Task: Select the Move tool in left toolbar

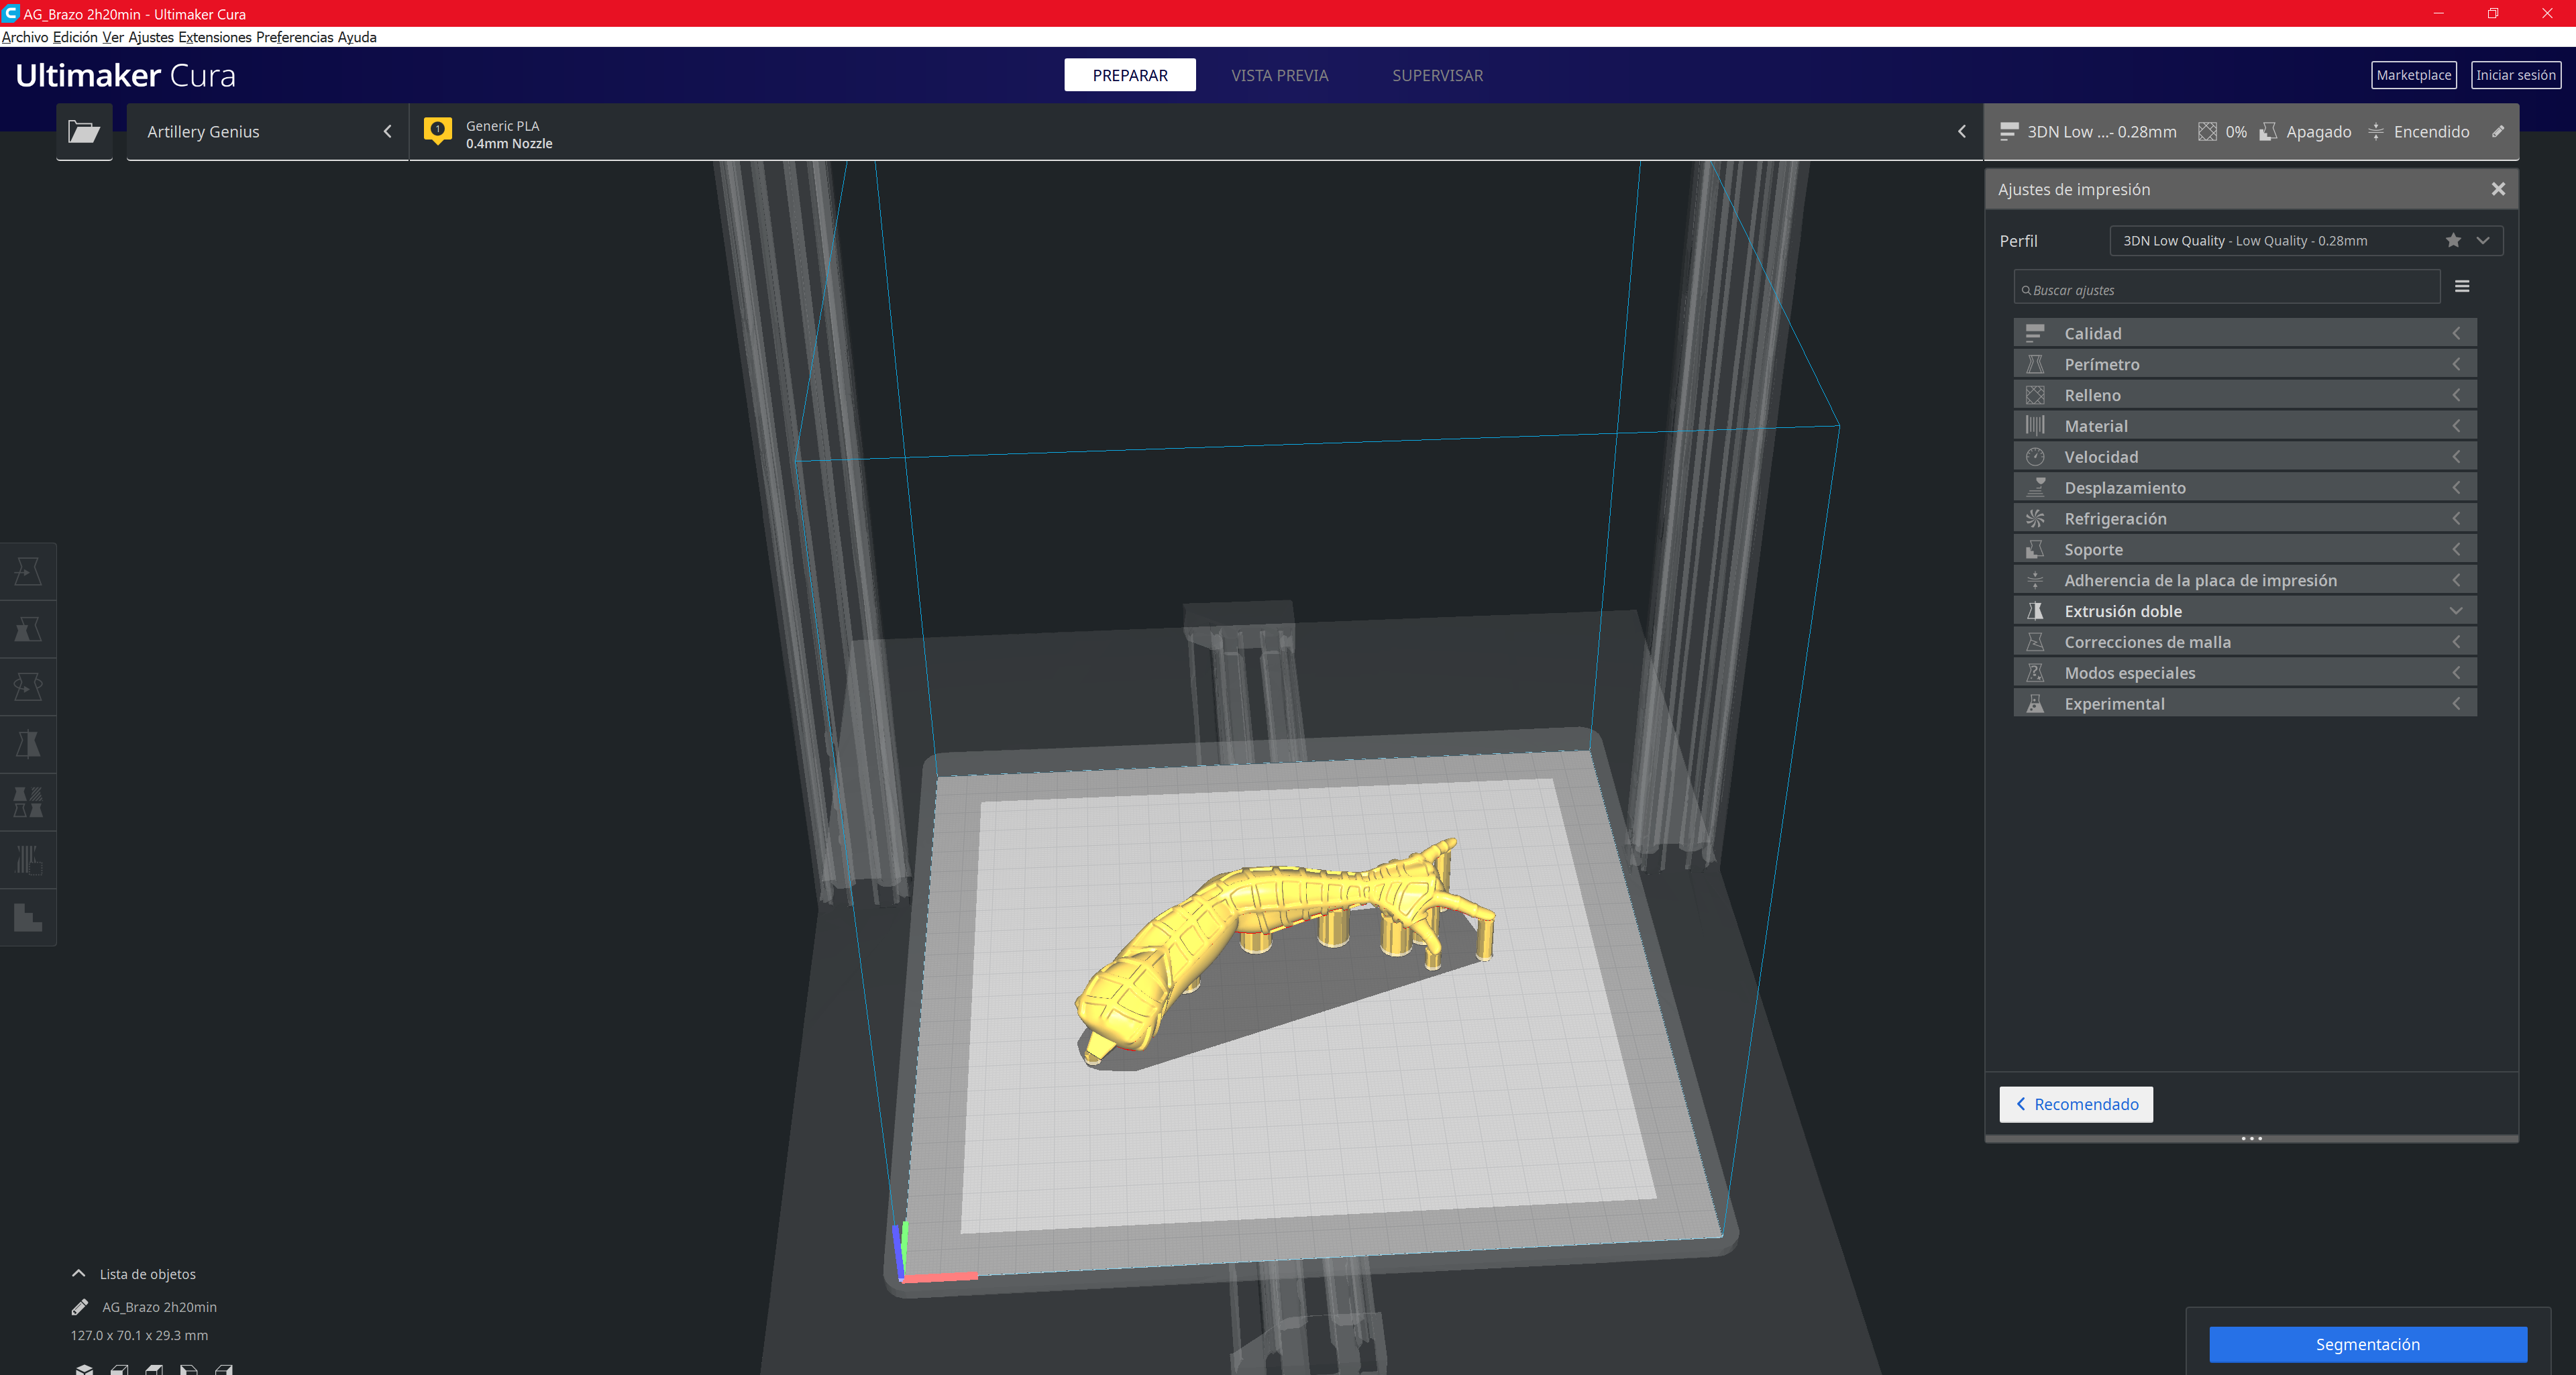Action: (28, 571)
